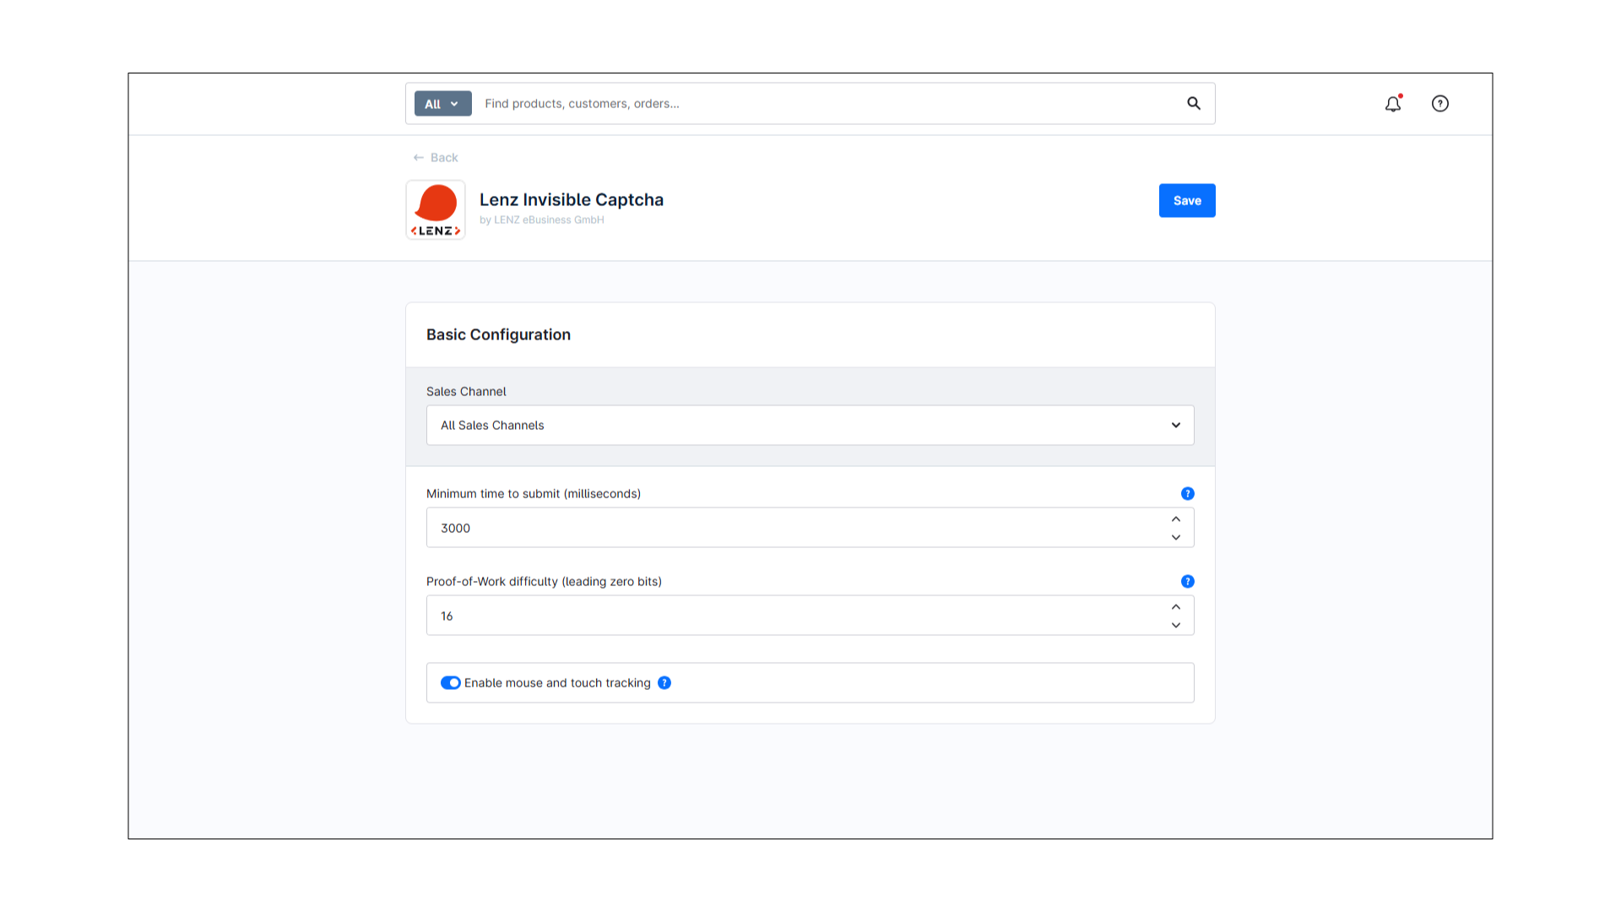This screenshot has width=1621, height=912.
Task: Save the plugin configuration
Action: point(1187,200)
